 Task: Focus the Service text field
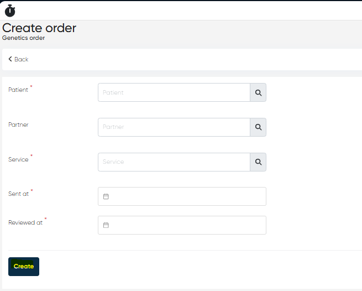[174, 162]
